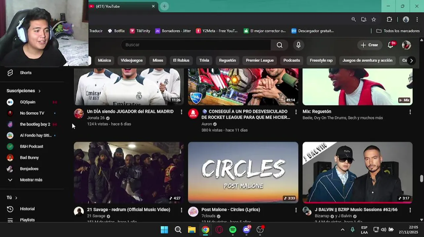
Task: Play Post Malone Circles thumbnail
Action: 243,172
